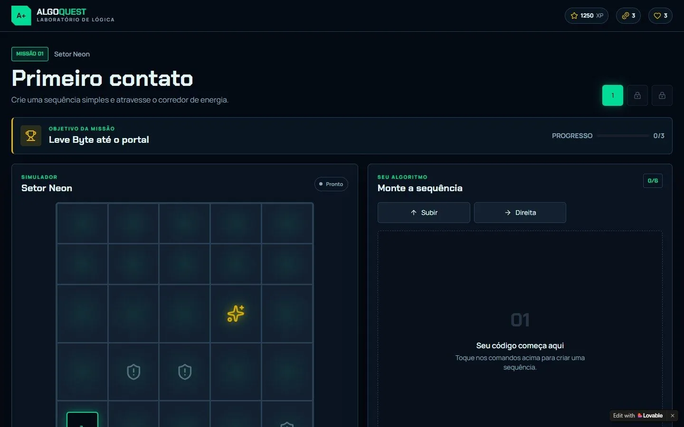Click the 0/3 progress value
This screenshot has height=427, width=684.
coord(659,136)
